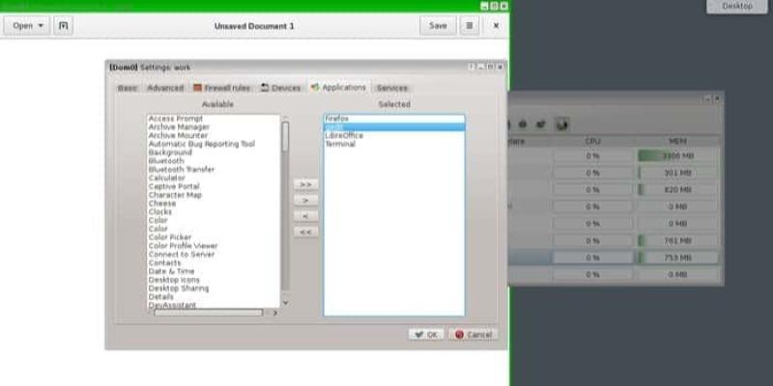Screen dimensions: 773x386
Task: Select LibreOffice in the Selected list
Action: click(x=344, y=136)
